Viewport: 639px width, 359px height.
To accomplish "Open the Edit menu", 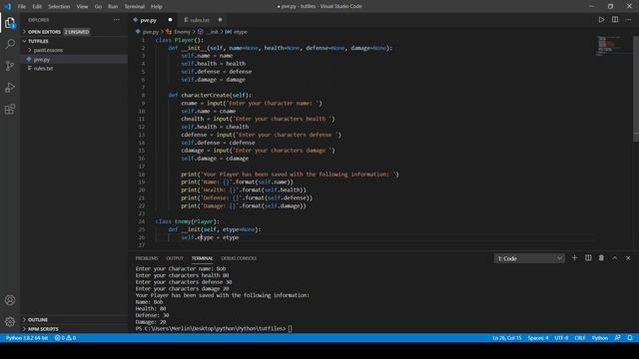I will (x=37, y=7).
